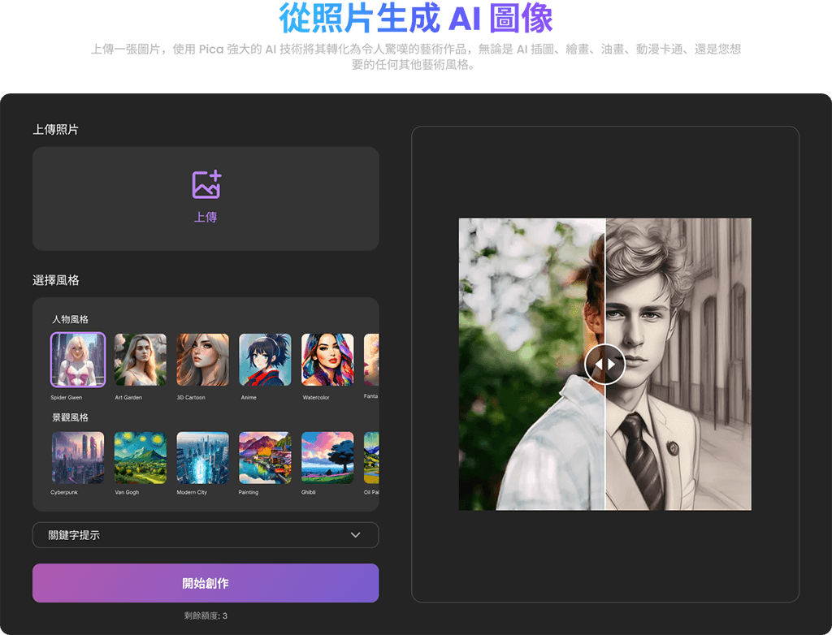Click the 選擇風格 label

tap(56, 280)
